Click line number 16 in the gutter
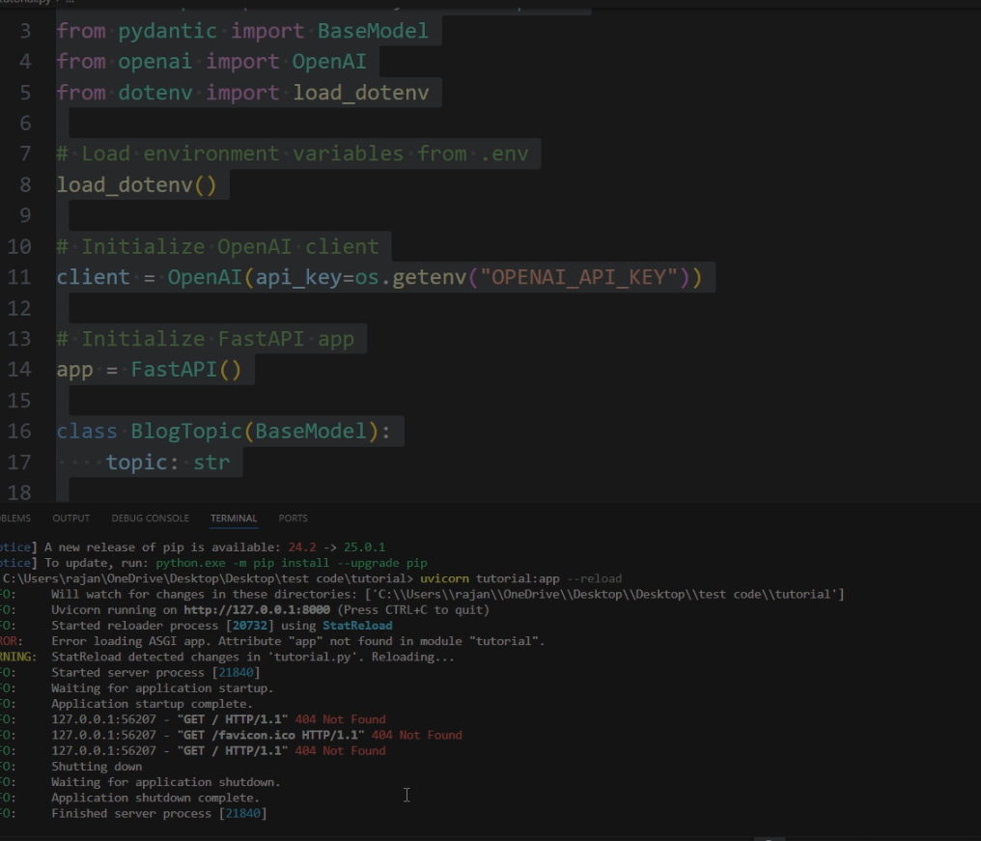Viewport: 981px width, 841px height. [19, 431]
